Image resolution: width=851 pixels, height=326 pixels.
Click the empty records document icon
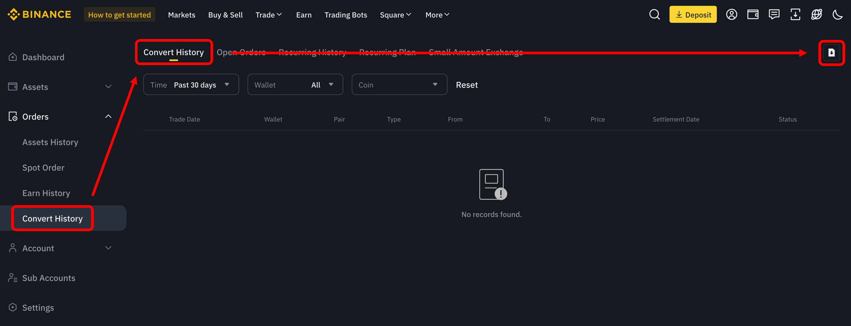[493, 184]
